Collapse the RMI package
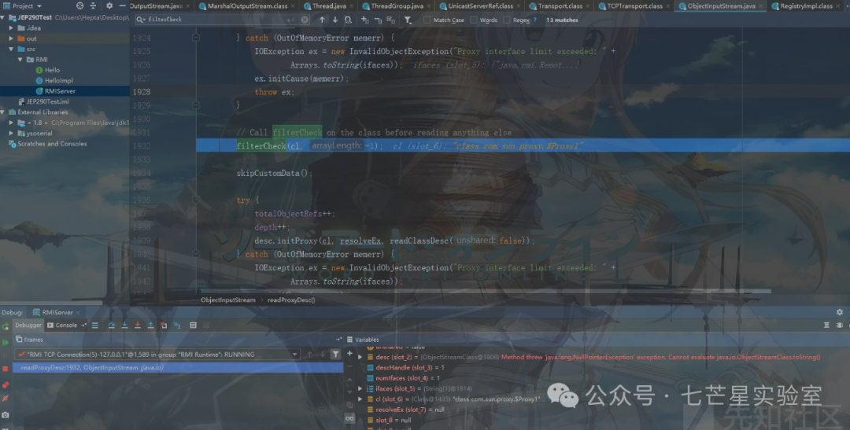The width and height of the screenshot is (850, 430). click(x=20, y=60)
